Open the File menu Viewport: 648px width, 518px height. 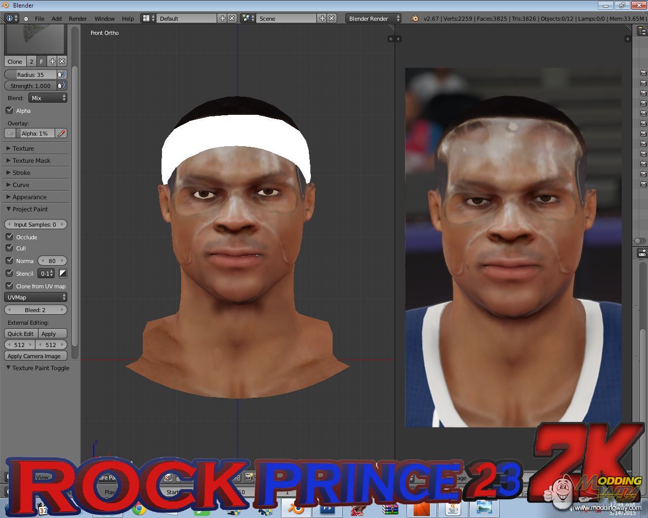pos(39,19)
